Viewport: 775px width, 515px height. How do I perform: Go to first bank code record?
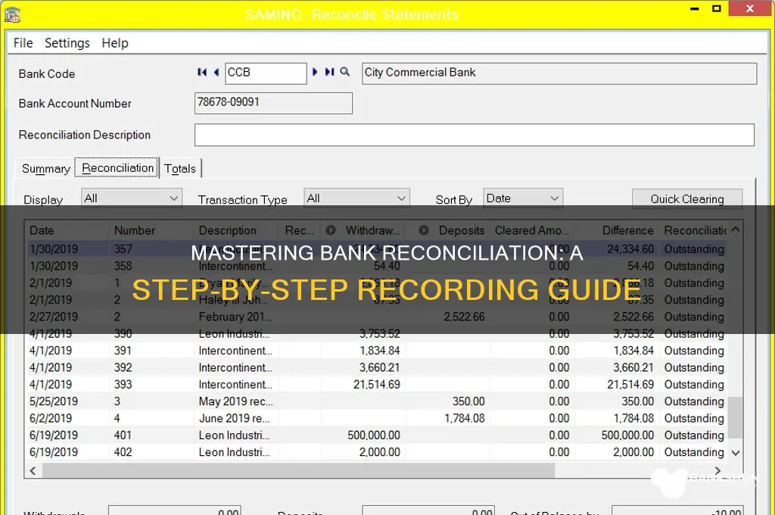[x=201, y=72]
